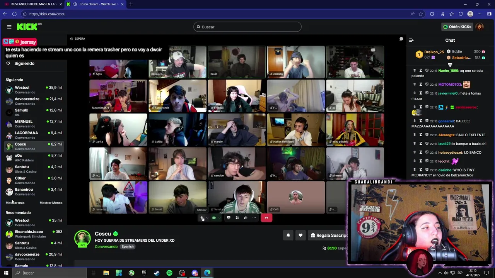This screenshot has height=278, width=495.
Task: Open the Siguiendo heart menu item
Action: (x=24, y=63)
